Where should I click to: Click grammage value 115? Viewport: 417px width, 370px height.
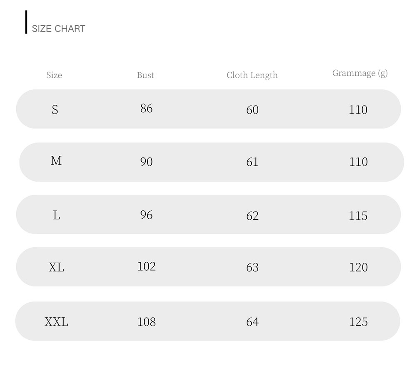(x=358, y=216)
